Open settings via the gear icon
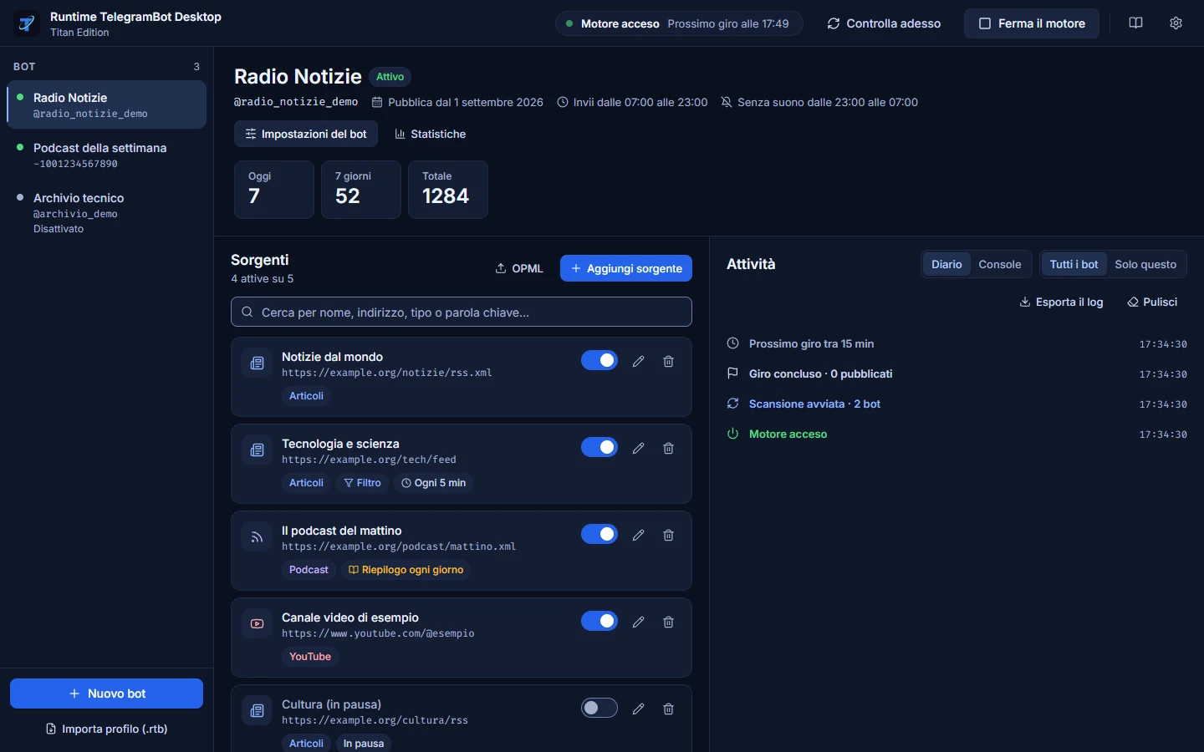 1176,23
